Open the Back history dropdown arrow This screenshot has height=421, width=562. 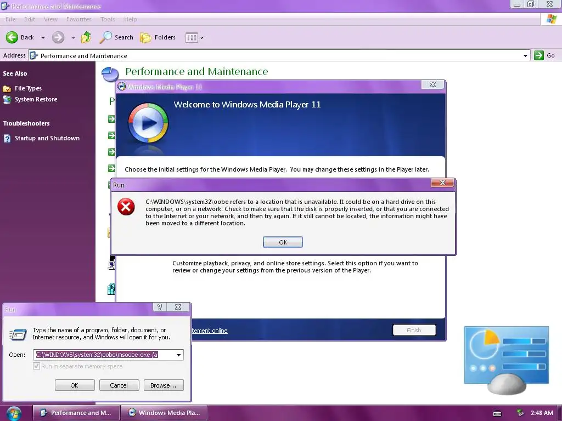43,38
